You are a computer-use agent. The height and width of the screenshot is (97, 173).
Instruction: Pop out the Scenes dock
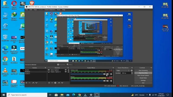(x=45, y=68)
